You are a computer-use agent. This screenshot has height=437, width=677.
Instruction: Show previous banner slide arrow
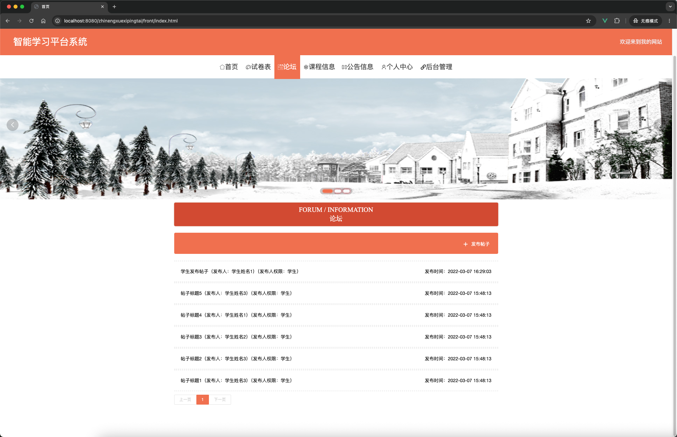point(13,125)
